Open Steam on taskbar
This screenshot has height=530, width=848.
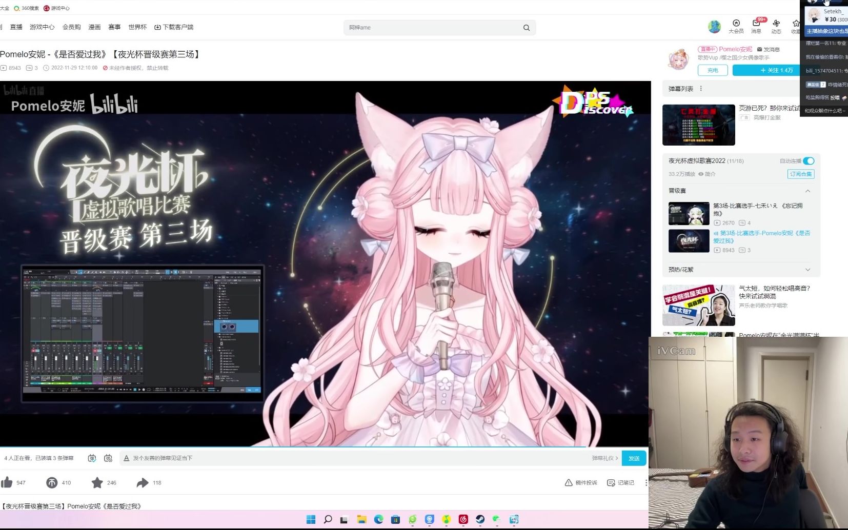click(480, 520)
